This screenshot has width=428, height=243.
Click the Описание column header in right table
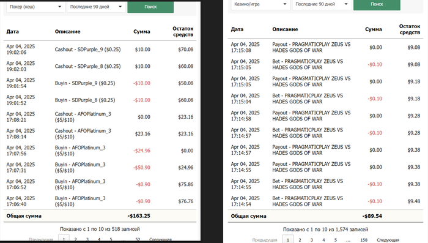285,29
